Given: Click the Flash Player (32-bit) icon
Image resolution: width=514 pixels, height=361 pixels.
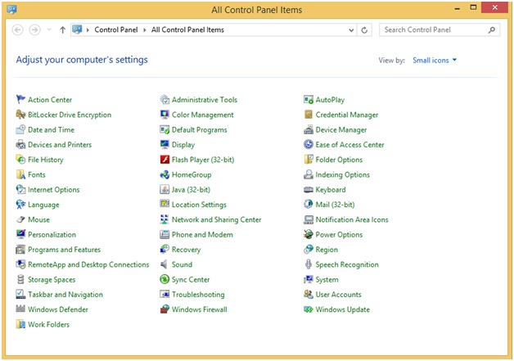Looking at the screenshot, I should (165, 160).
